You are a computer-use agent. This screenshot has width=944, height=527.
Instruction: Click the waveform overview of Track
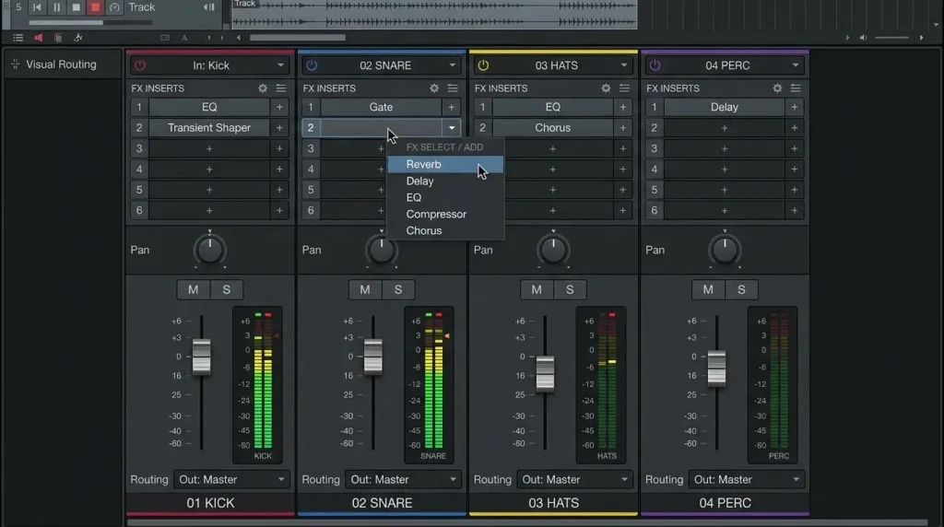coord(434,15)
